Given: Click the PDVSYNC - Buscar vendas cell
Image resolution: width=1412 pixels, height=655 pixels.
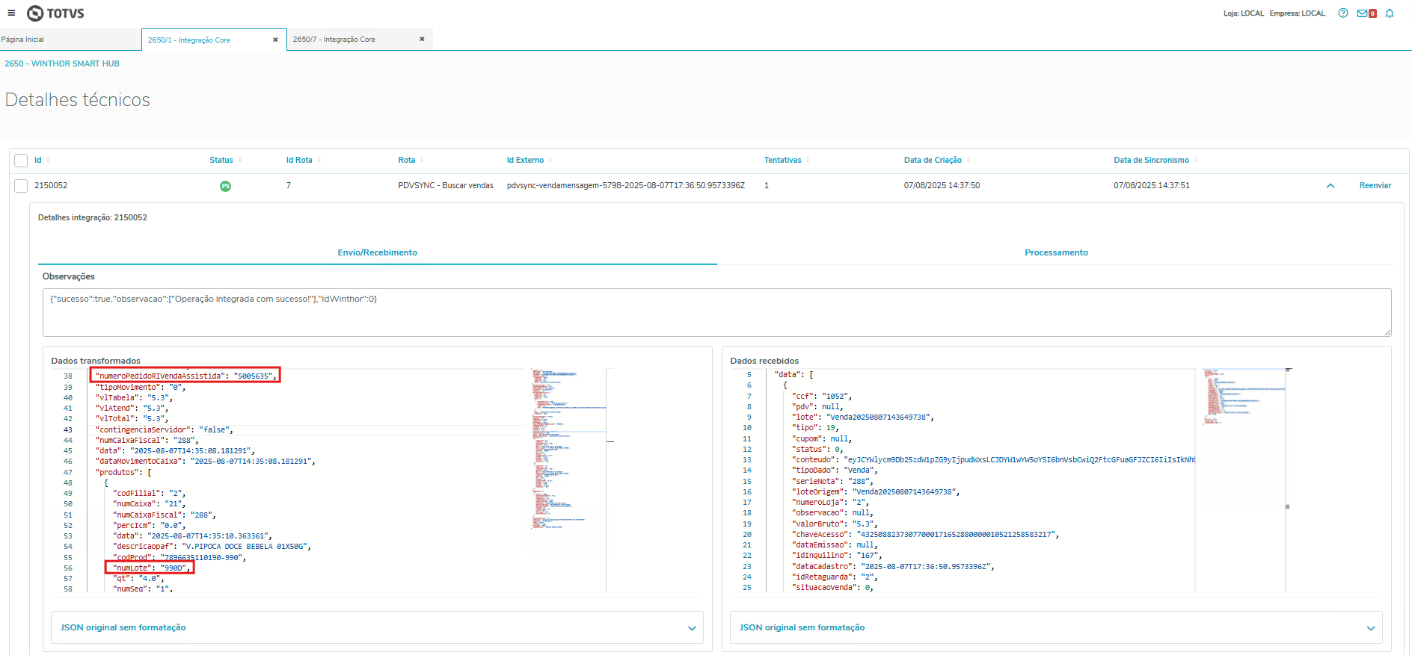Looking at the screenshot, I should point(446,186).
